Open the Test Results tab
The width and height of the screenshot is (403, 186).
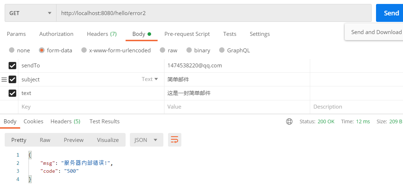click(x=105, y=121)
